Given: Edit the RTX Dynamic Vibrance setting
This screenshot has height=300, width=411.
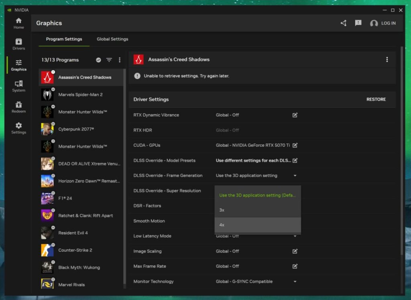Looking at the screenshot, I should (295, 115).
